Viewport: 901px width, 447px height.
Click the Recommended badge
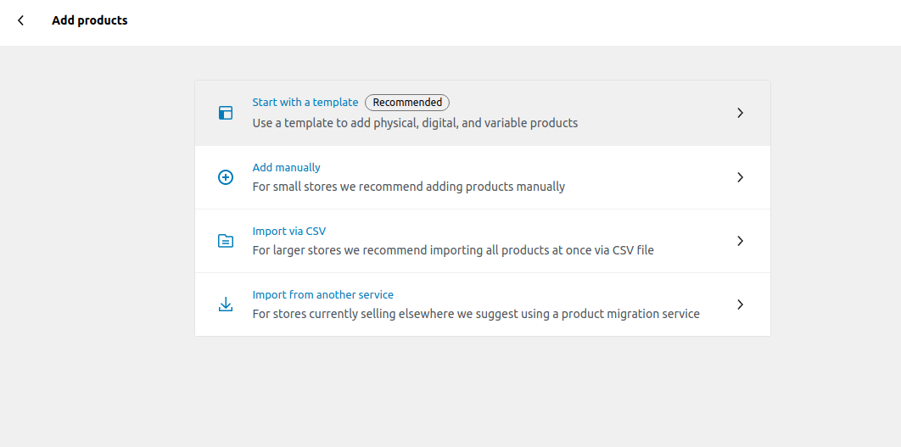[407, 103]
